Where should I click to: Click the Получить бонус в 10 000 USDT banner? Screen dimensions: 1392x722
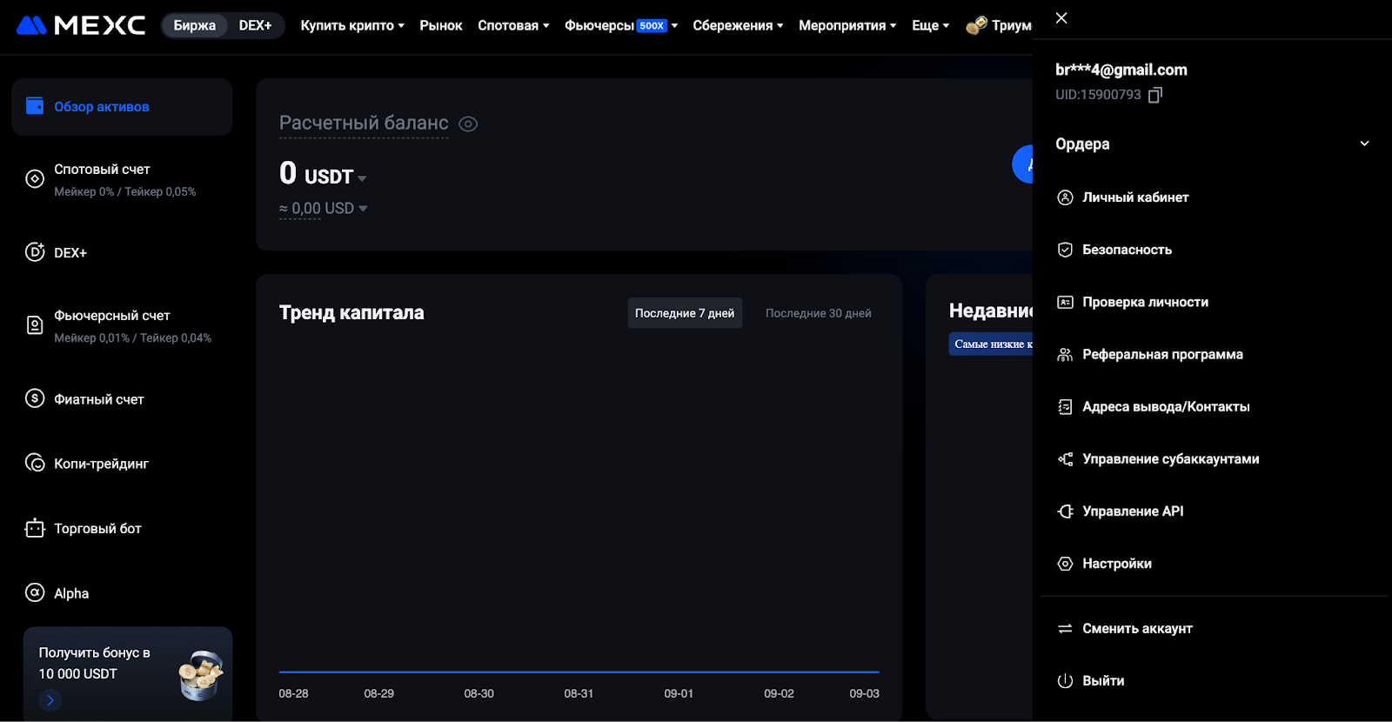pyautogui.click(x=128, y=674)
